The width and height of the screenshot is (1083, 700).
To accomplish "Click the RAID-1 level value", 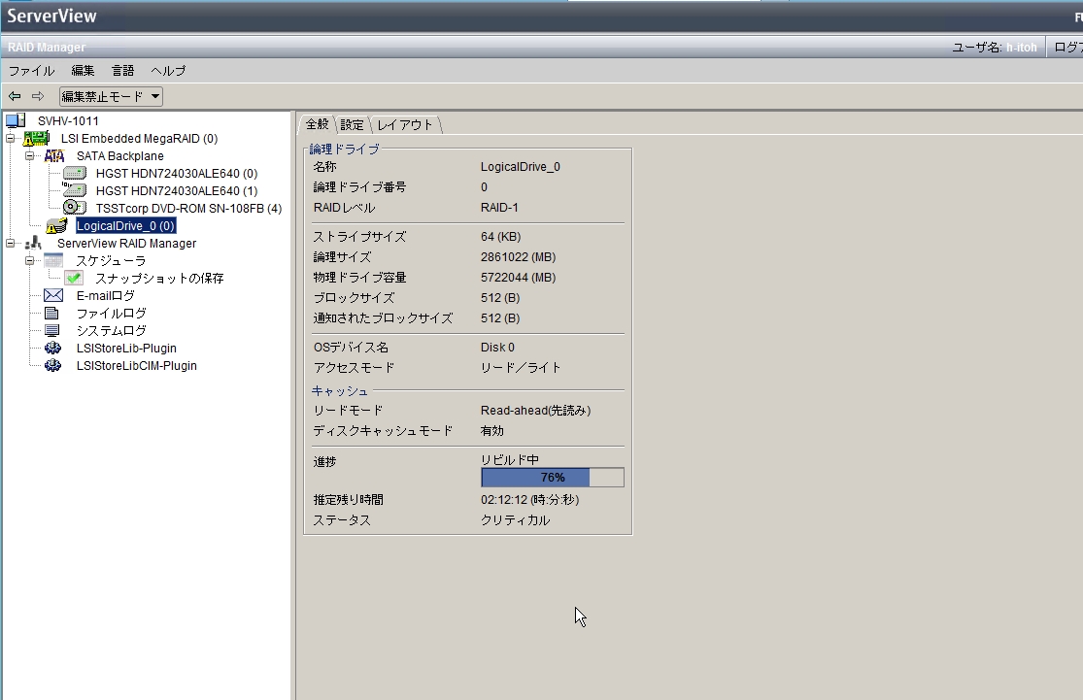I will coord(499,207).
